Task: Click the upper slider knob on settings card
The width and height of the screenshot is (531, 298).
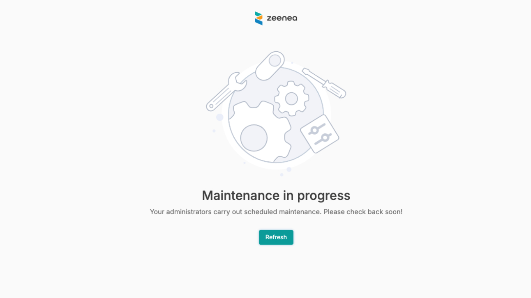Action: (x=314, y=131)
